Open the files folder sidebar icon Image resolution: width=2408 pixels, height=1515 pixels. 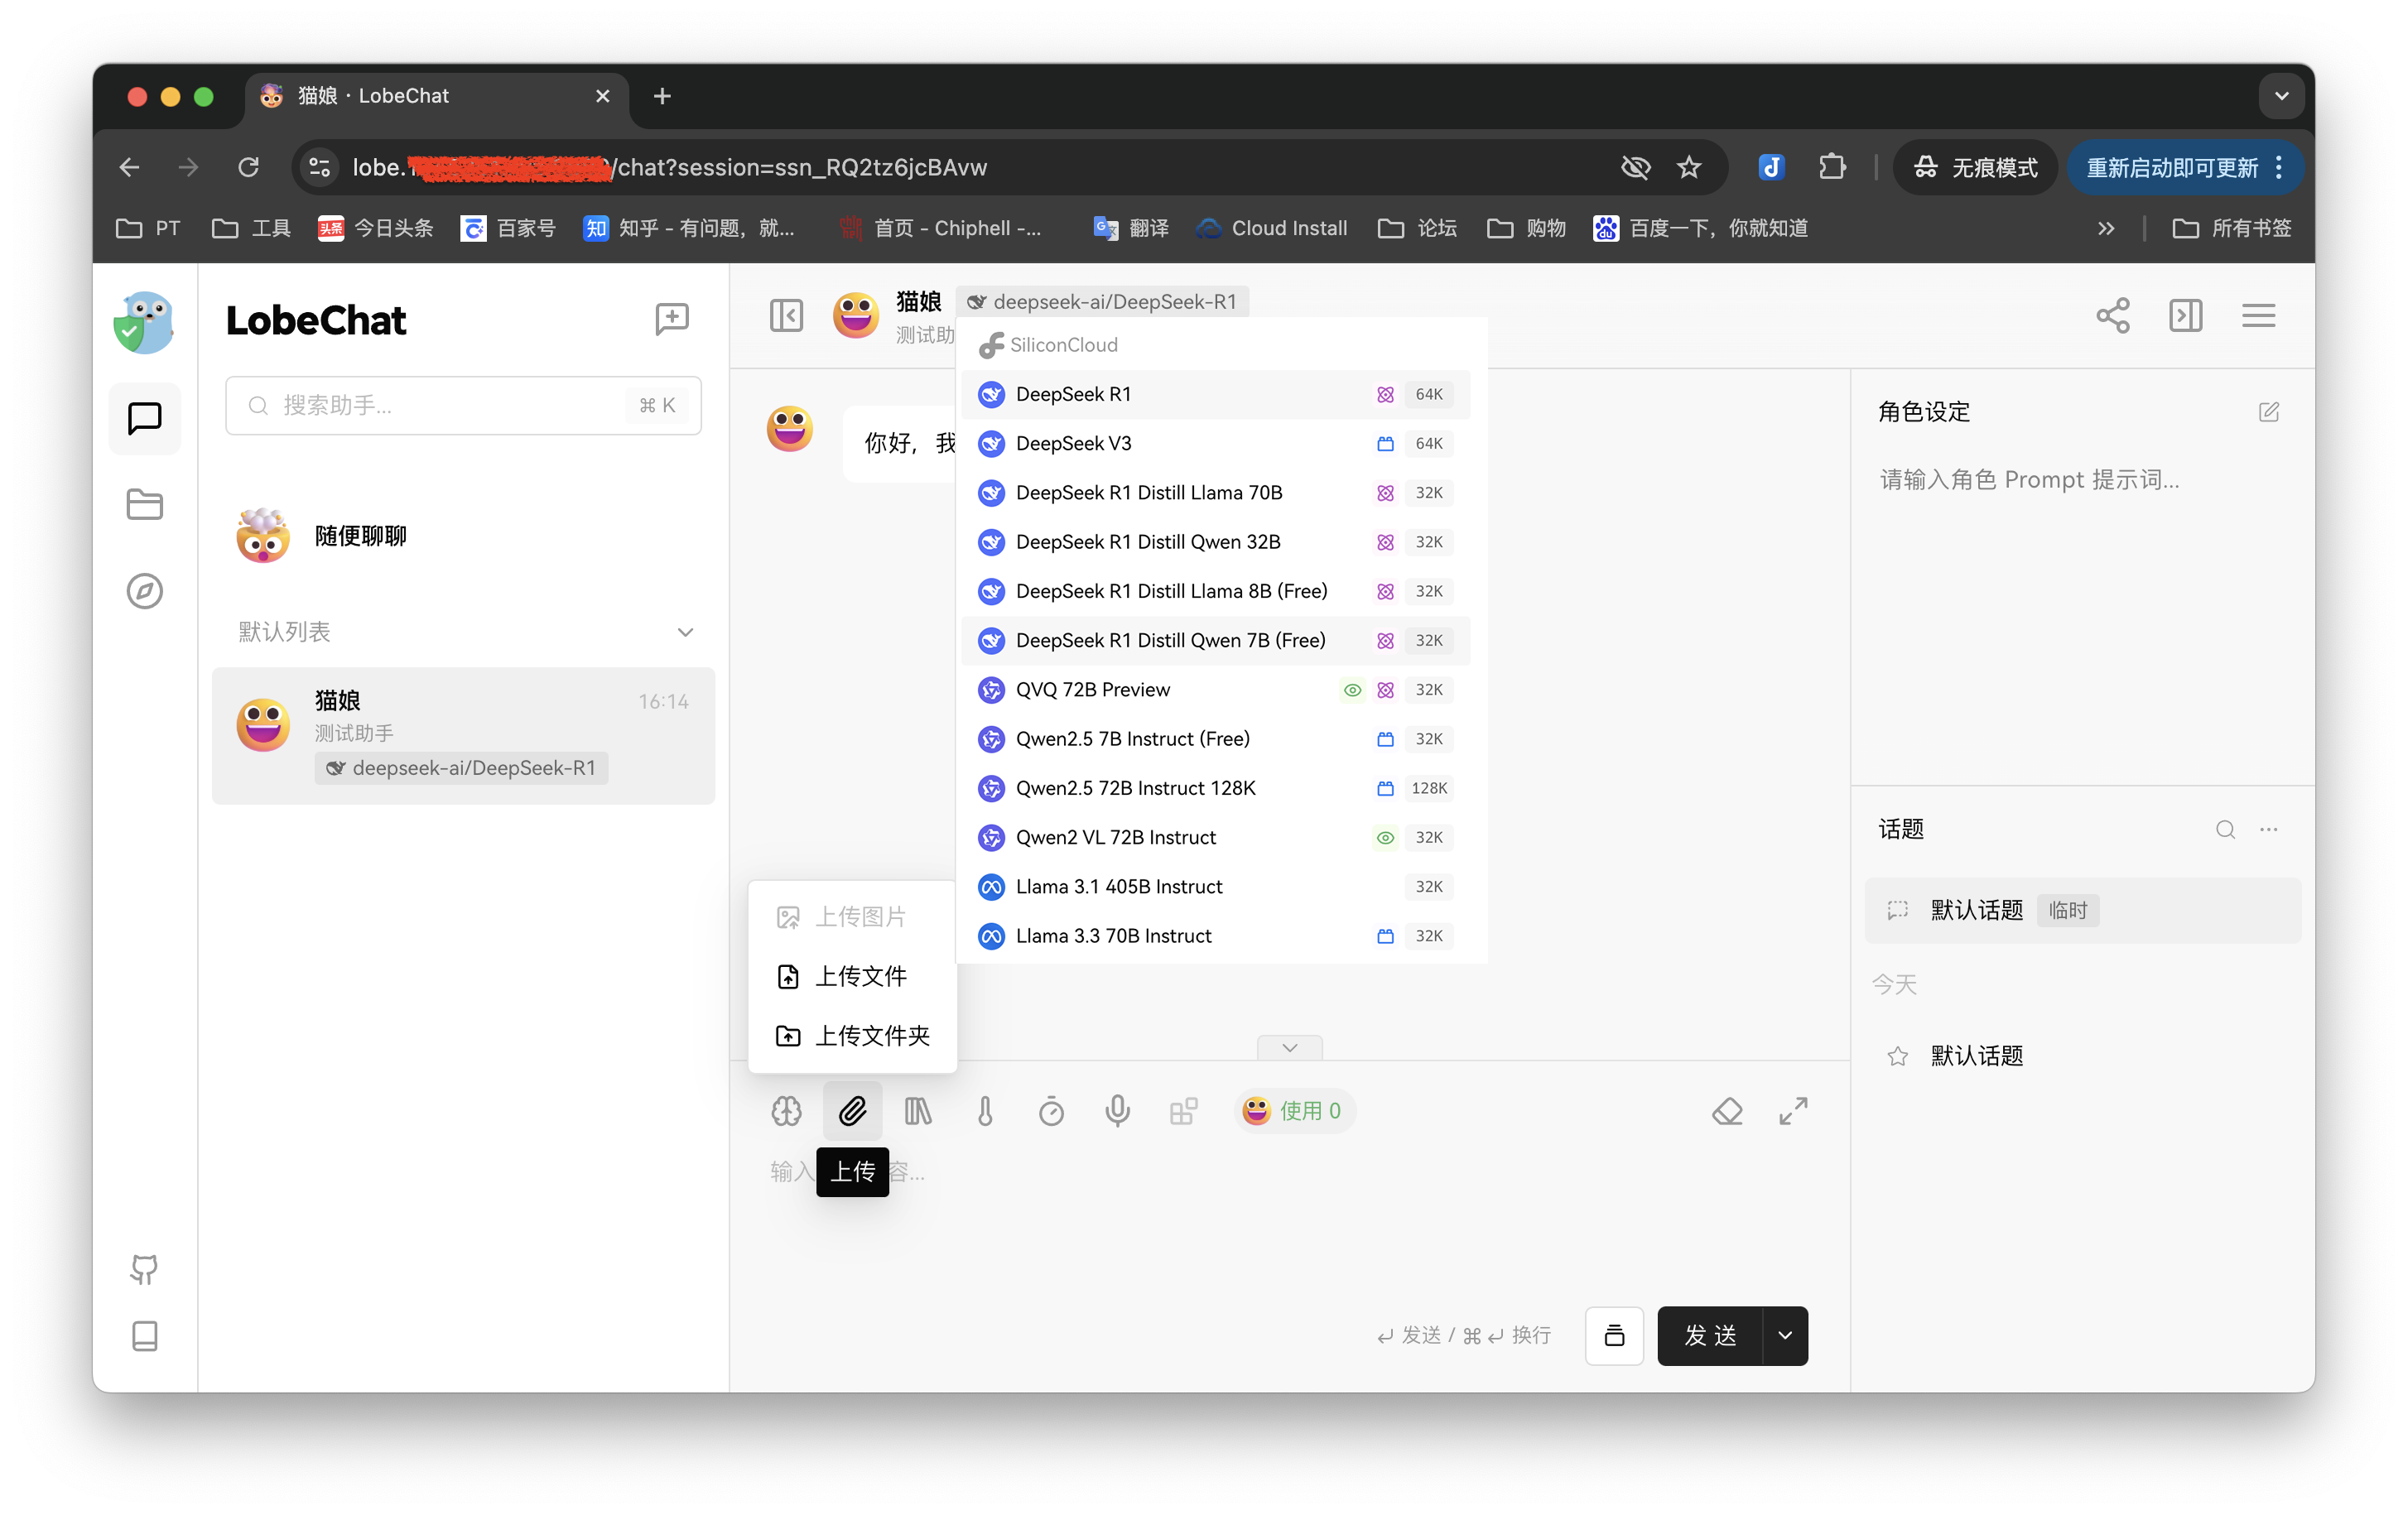[145, 504]
